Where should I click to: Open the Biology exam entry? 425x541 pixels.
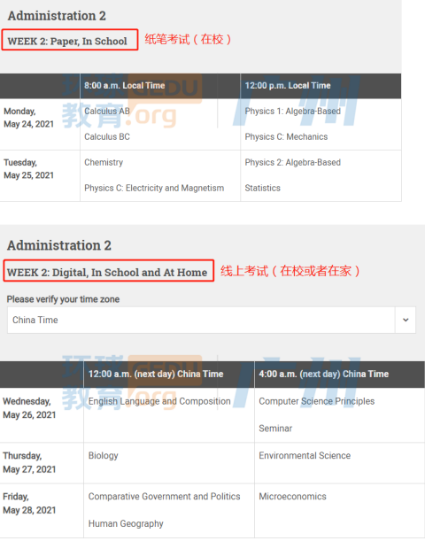point(103,455)
